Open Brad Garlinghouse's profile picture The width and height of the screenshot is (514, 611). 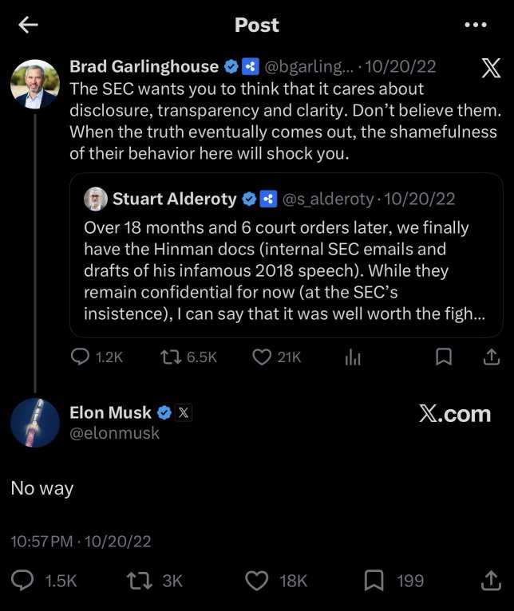(34, 84)
